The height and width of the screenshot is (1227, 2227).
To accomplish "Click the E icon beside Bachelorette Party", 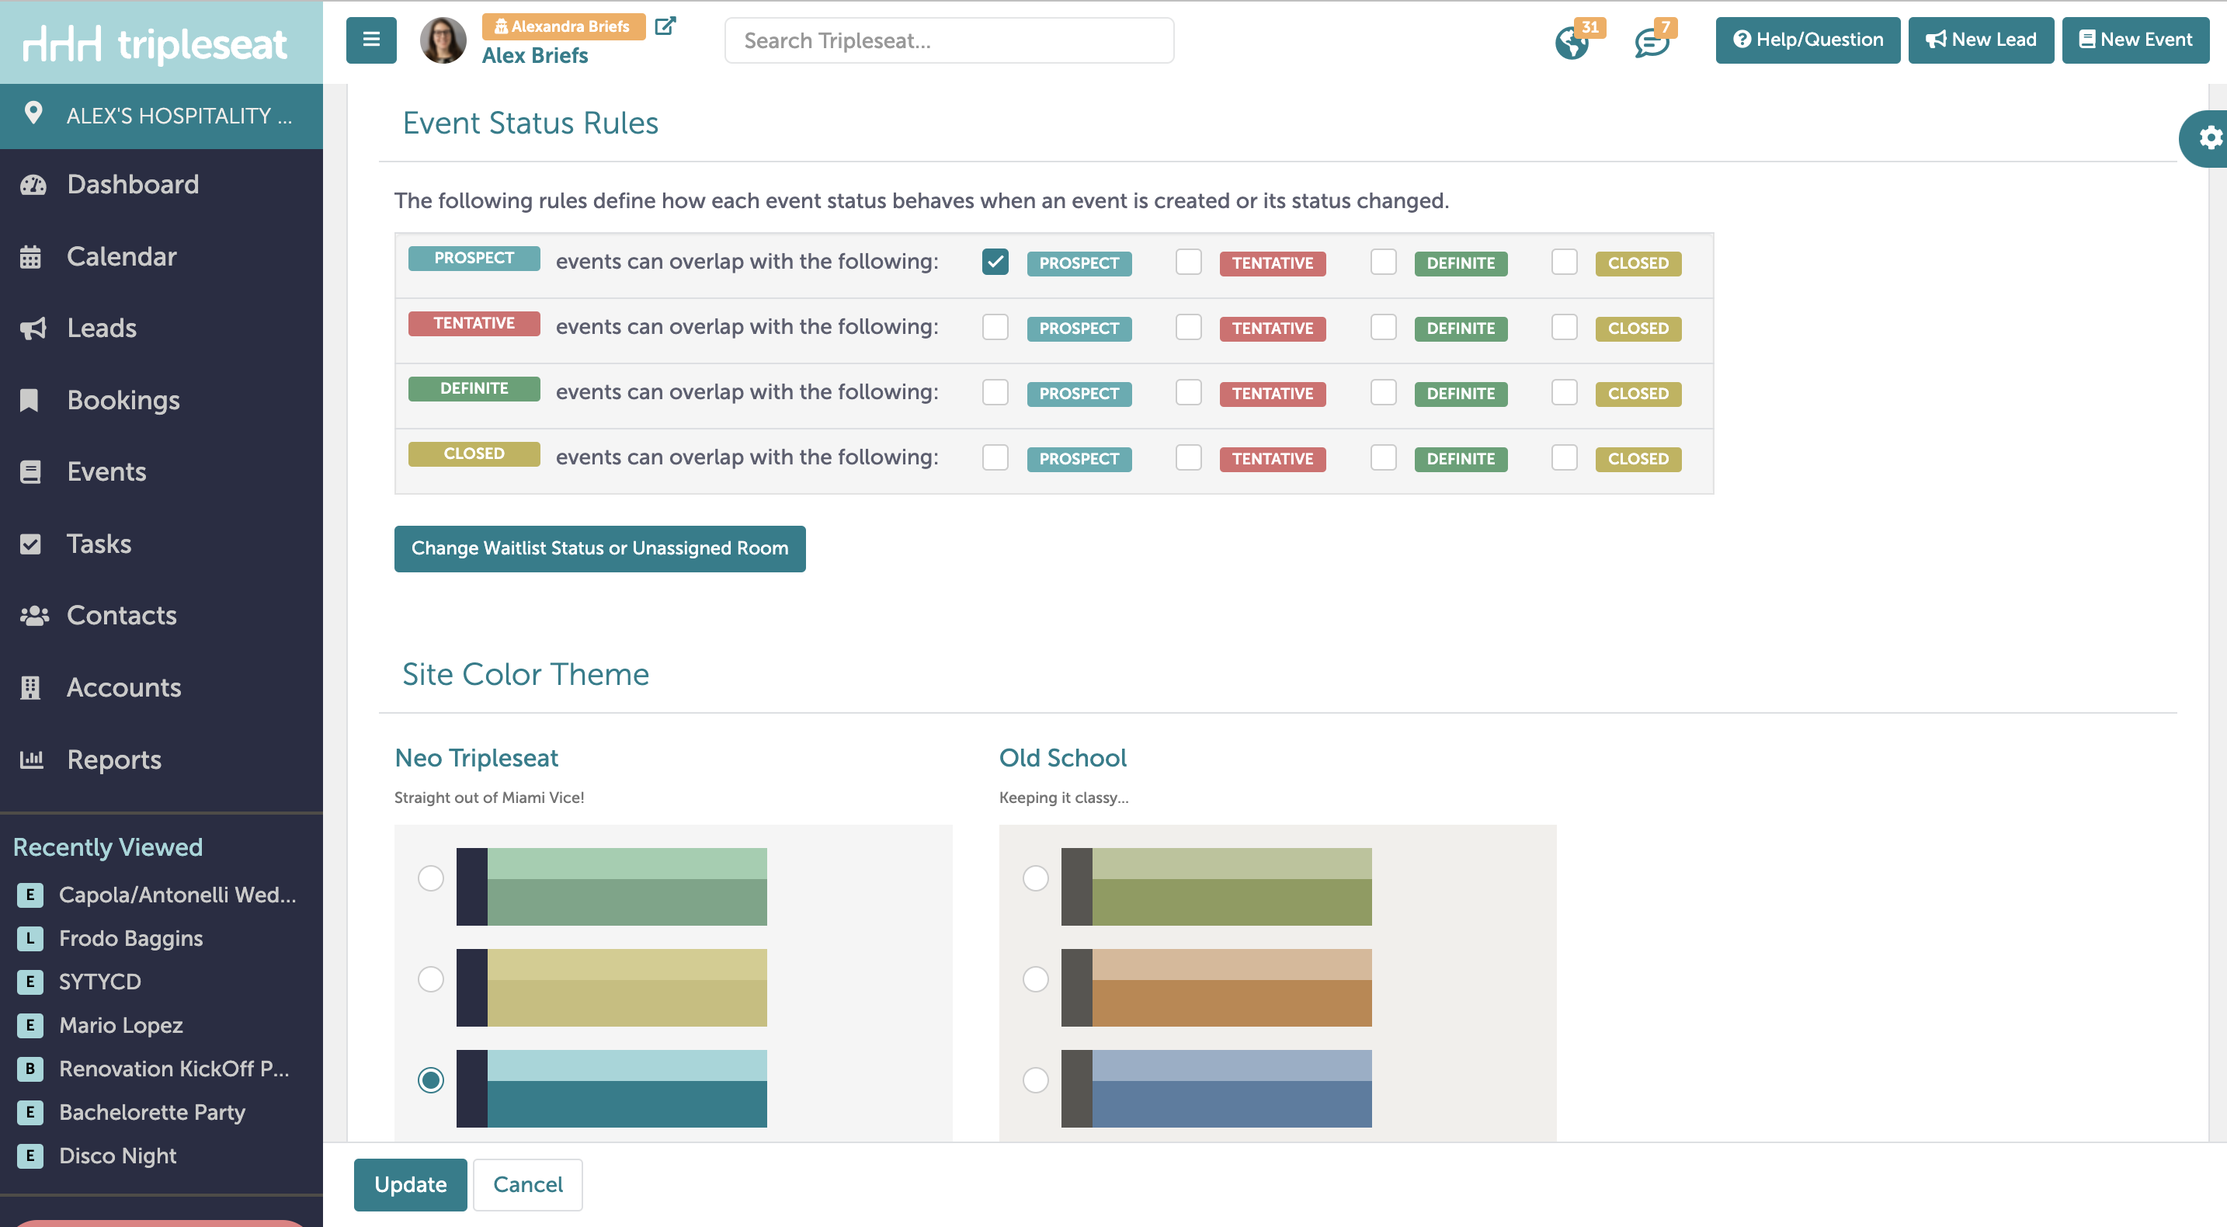I will pos(30,1112).
